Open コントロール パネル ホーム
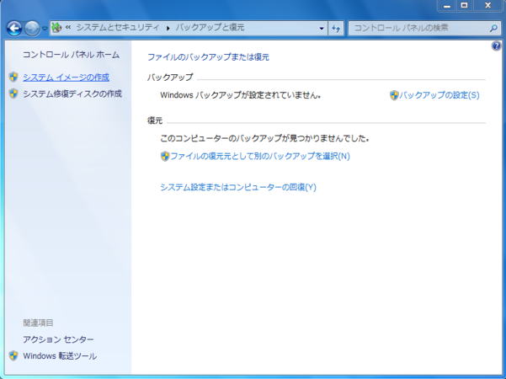The image size is (506, 379). pyautogui.click(x=71, y=55)
